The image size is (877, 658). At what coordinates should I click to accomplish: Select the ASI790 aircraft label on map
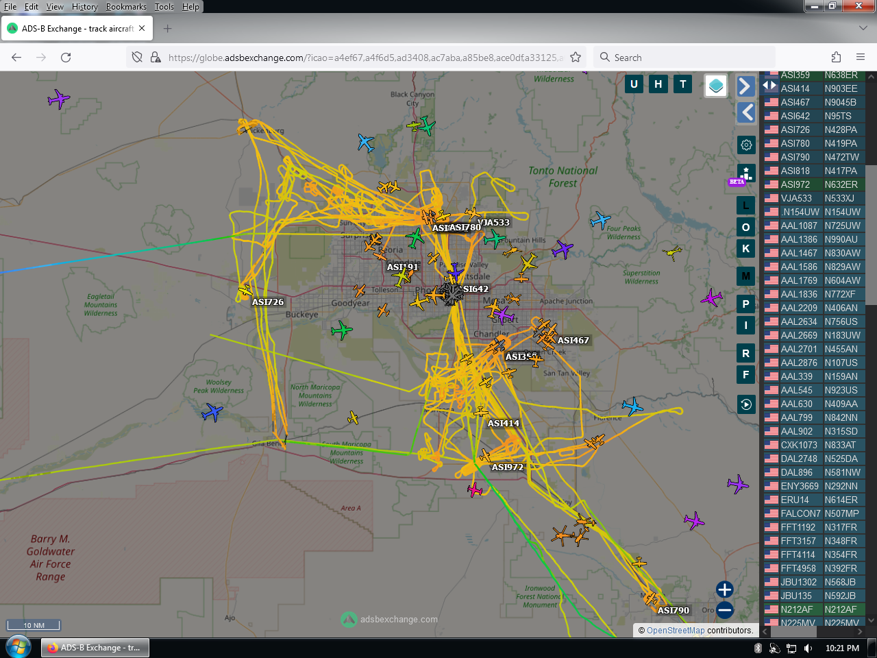674,611
